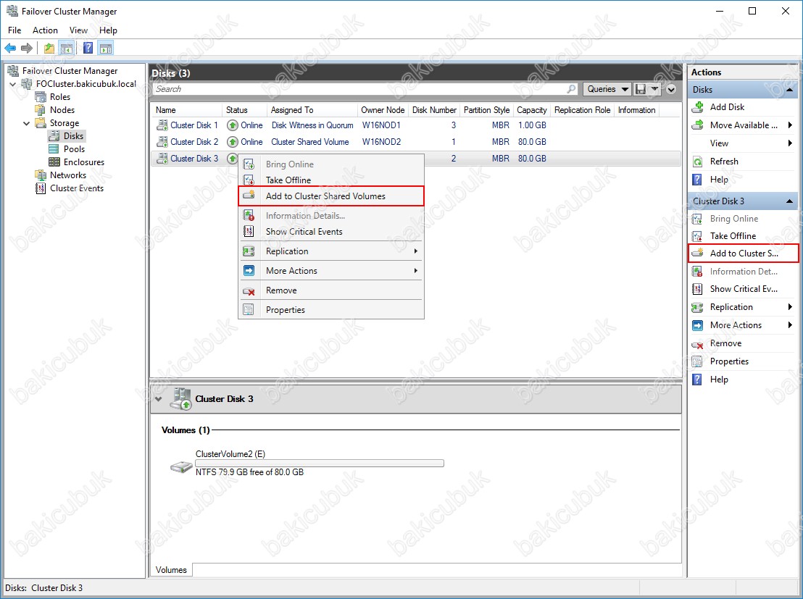This screenshot has height=599, width=803.
Task: Click the Enclosures icon in tree
Action: coord(54,162)
